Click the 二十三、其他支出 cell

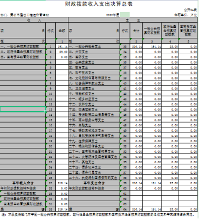94,162
